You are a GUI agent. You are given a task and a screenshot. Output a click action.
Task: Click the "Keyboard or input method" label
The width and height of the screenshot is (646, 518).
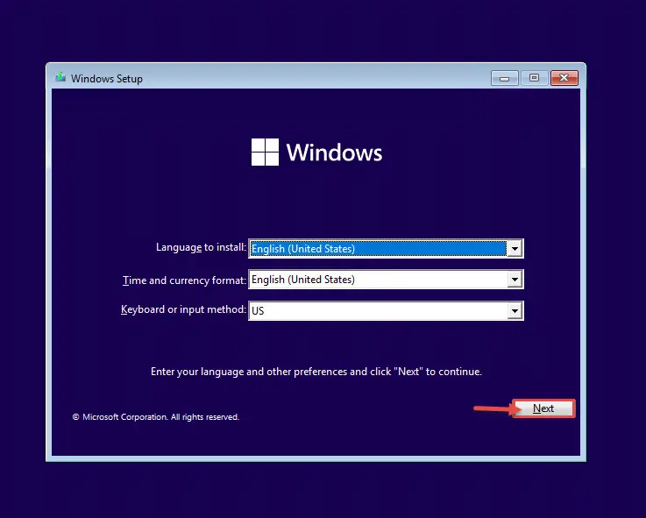pos(183,309)
